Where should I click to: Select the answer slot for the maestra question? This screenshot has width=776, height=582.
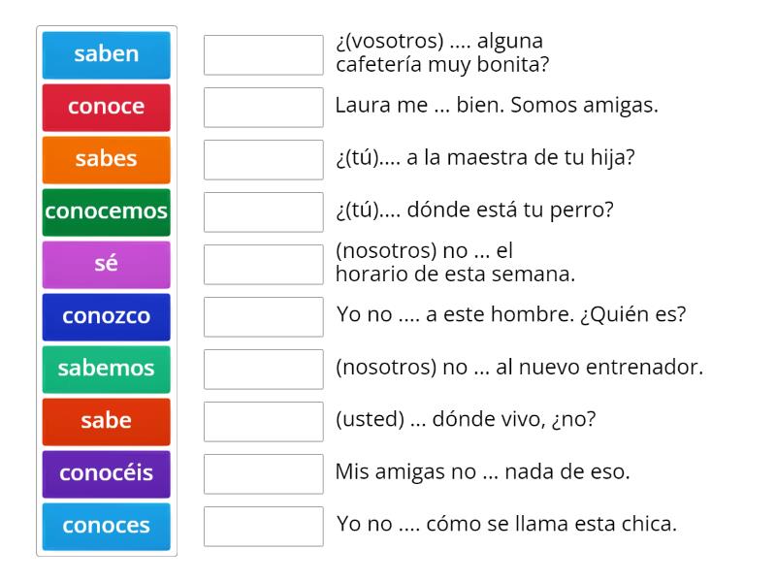click(264, 160)
